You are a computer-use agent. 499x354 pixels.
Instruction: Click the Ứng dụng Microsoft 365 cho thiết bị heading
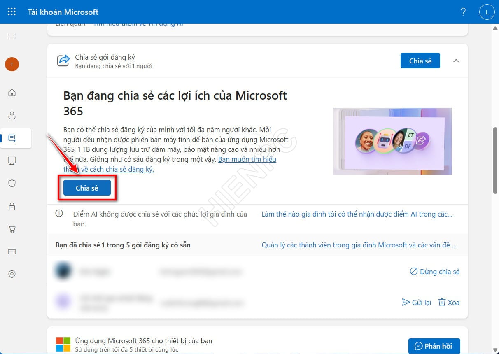tap(144, 341)
